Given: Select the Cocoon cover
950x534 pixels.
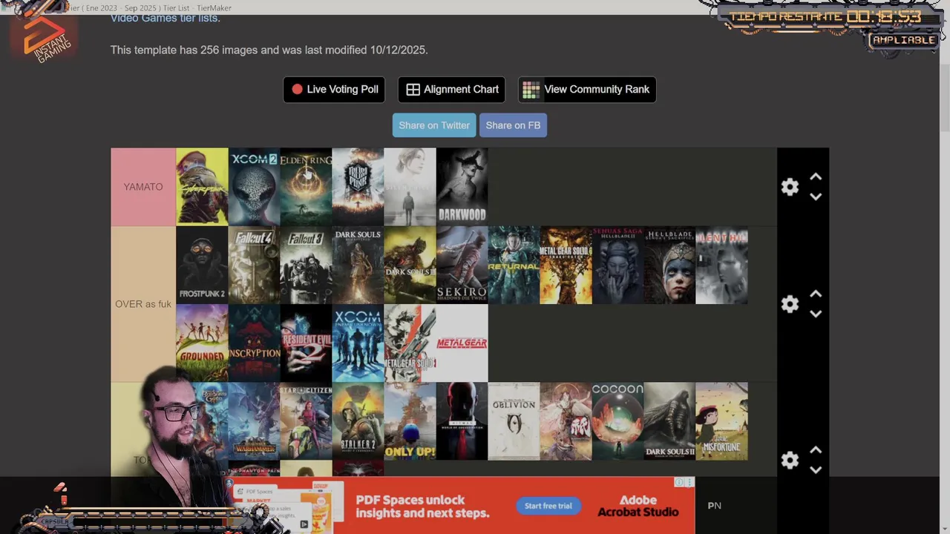Looking at the screenshot, I should tap(617, 421).
